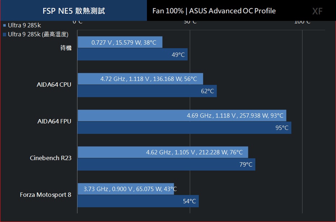336x222 pixels.
Task: Select the Forza Motosport 8 43°C bar
Action: (x=126, y=189)
